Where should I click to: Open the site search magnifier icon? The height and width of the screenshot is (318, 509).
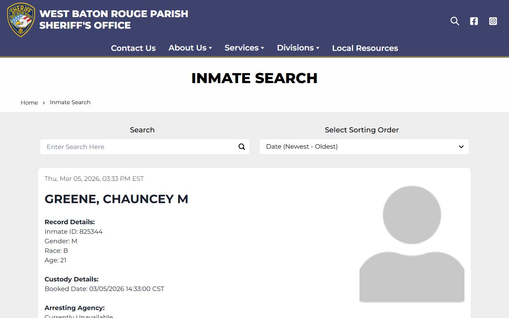(x=455, y=21)
